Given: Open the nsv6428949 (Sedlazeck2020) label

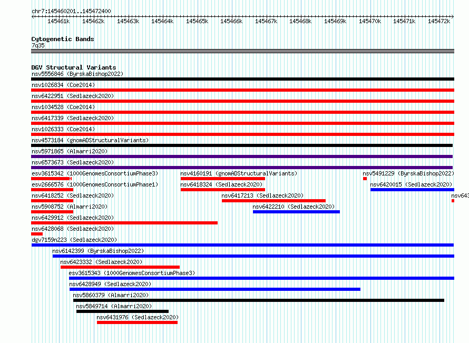Looking at the screenshot, I should point(110,284).
